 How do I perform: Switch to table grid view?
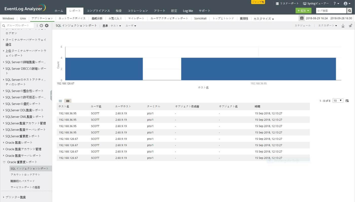(68, 101)
